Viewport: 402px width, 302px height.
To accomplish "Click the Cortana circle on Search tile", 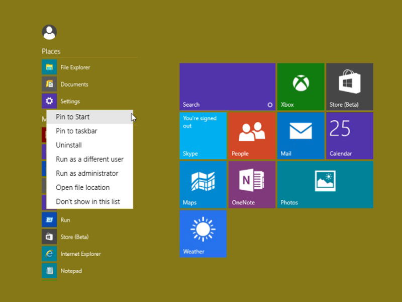I will point(270,105).
